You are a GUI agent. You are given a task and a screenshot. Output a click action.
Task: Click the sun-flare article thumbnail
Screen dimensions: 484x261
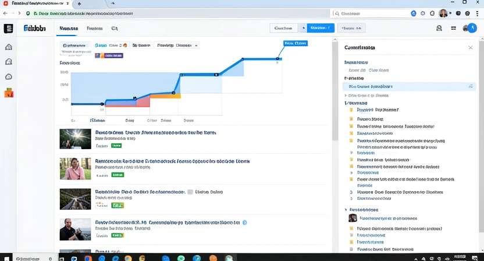pyautogui.click(x=75, y=139)
